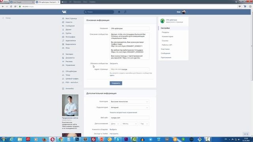Switch to the first browser tab
253x142 pixels.
click(x=22, y=2)
